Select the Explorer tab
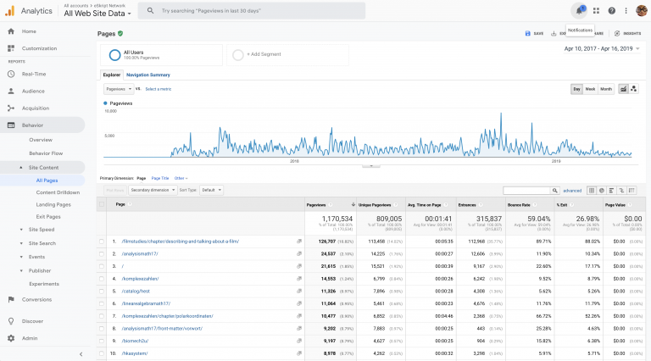 point(112,75)
